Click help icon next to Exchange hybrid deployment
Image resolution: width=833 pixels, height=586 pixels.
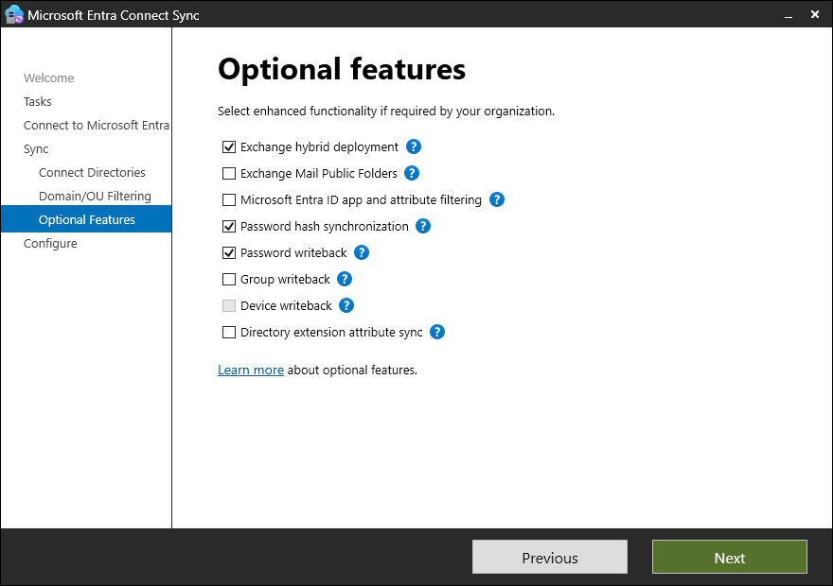coord(414,147)
